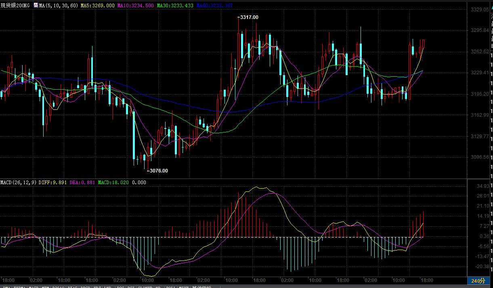Image resolution: width=493 pixels, height=288 pixels.
Task: Click the blue MA60 value label
Action: [x=214, y=6]
